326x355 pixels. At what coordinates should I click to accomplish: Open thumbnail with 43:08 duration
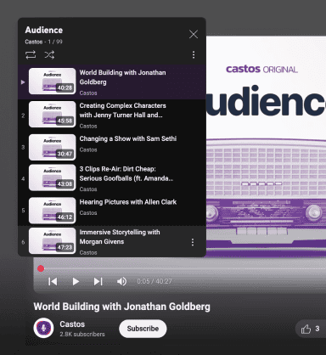tap(53, 177)
